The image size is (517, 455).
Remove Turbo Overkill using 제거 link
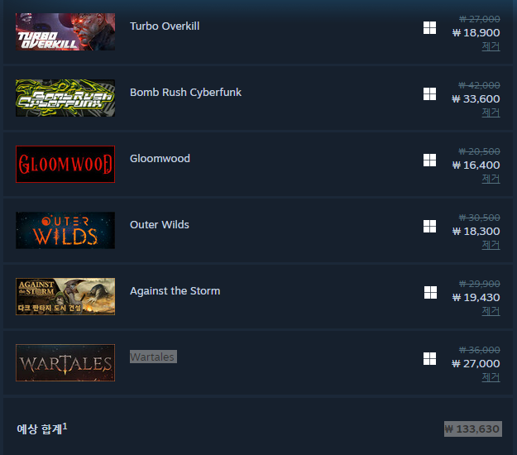(491, 46)
